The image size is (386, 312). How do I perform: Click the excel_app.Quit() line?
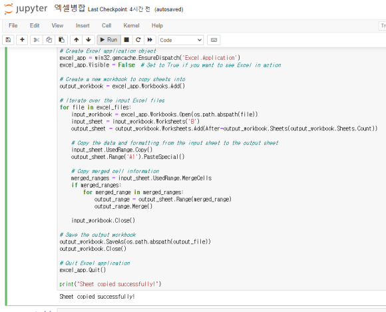[83, 270]
